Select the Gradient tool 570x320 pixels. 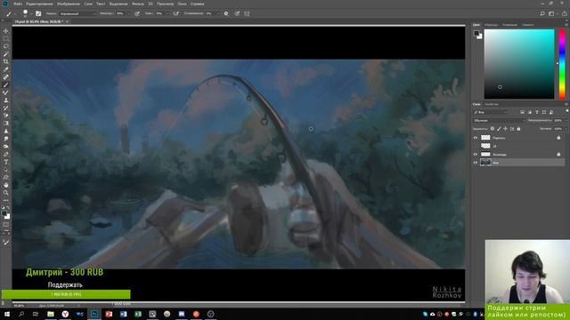coord(6,124)
